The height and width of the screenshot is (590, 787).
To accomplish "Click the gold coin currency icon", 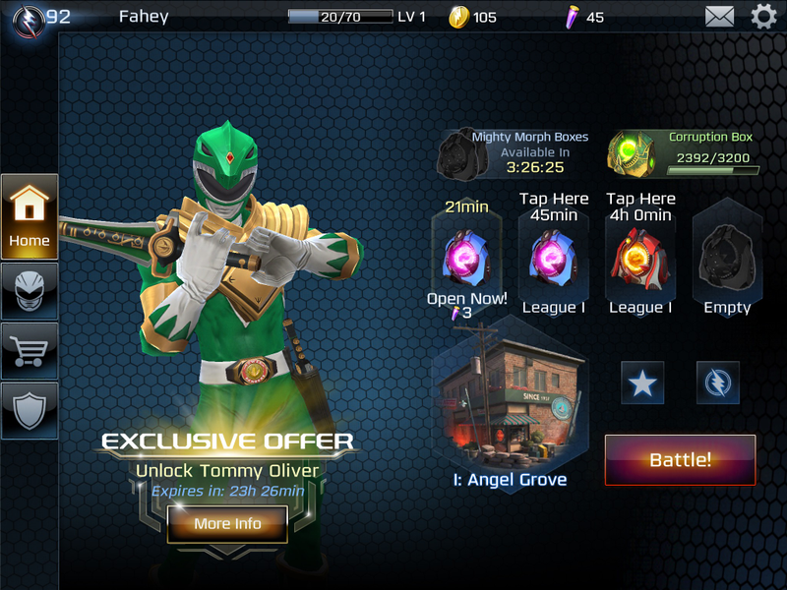I will 458,17.
